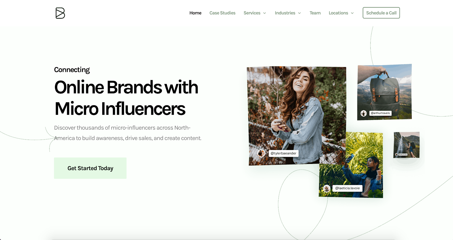453x240 pixels.
Task: Click the Schedule a Call button
Action: coord(381,13)
